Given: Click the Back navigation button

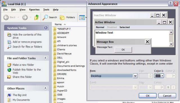Looking at the screenshot, I should tap(9, 17).
